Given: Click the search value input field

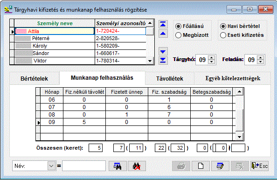Looking at the screenshot, I should coord(84,166).
